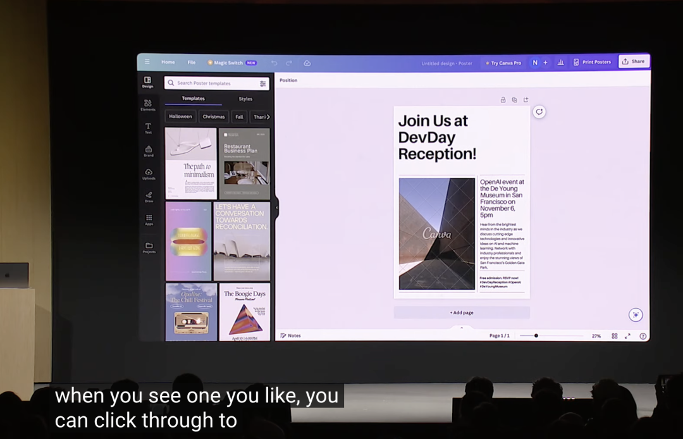Click the Untitled design - Poster title

[x=446, y=64]
